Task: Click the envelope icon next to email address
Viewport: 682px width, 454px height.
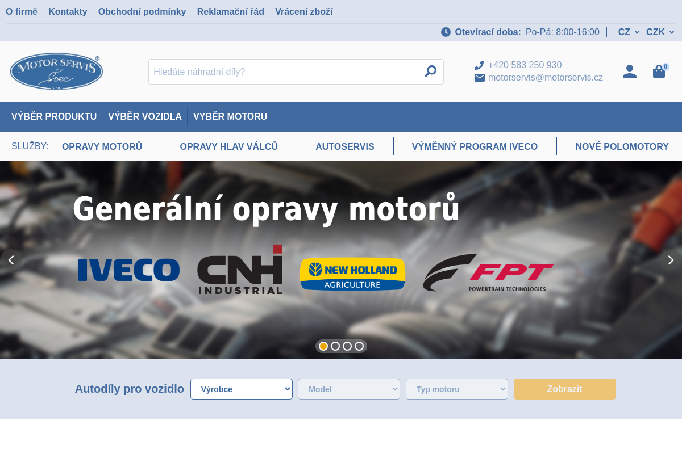Action: [x=479, y=78]
